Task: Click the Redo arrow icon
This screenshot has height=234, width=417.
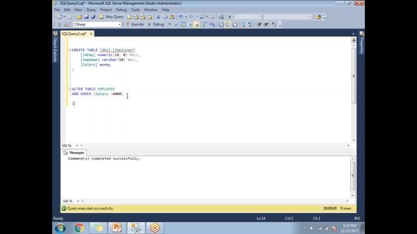Action: pyautogui.click(x=191, y=17)
